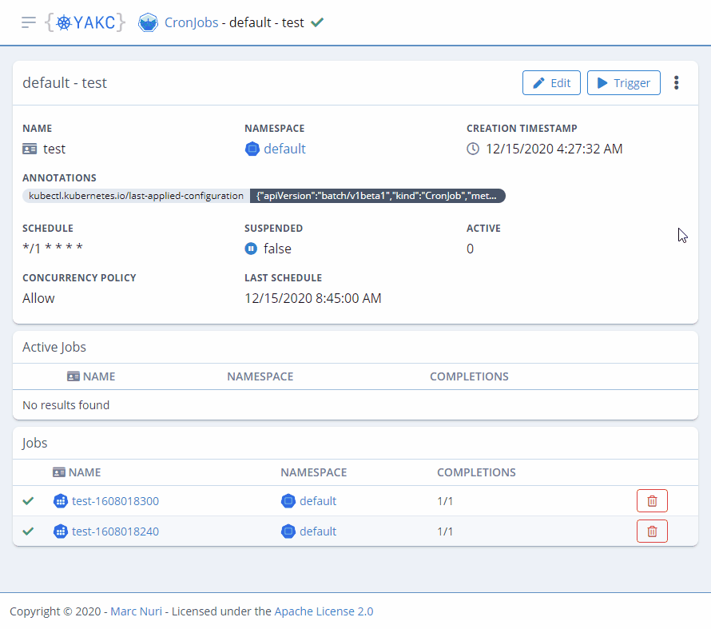Delete job test-1608018300

(652, 501)
